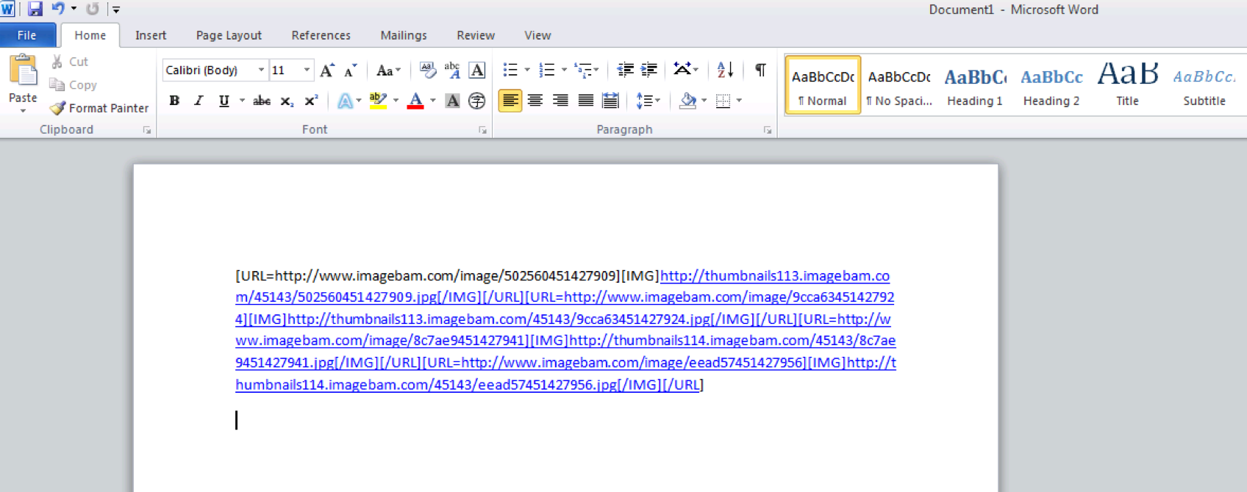Toggle Italic formatting
Screen dimensions: 1247x492
coord(199,101)
